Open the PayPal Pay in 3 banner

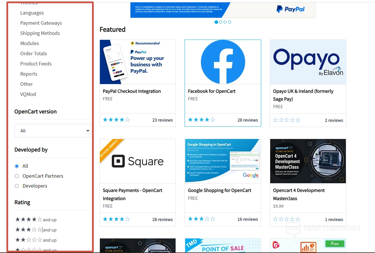click(x=223, y=10)
